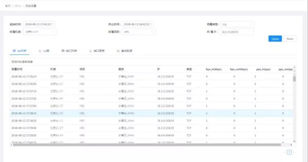Click 历史流量 breadcrumb item

31,6
